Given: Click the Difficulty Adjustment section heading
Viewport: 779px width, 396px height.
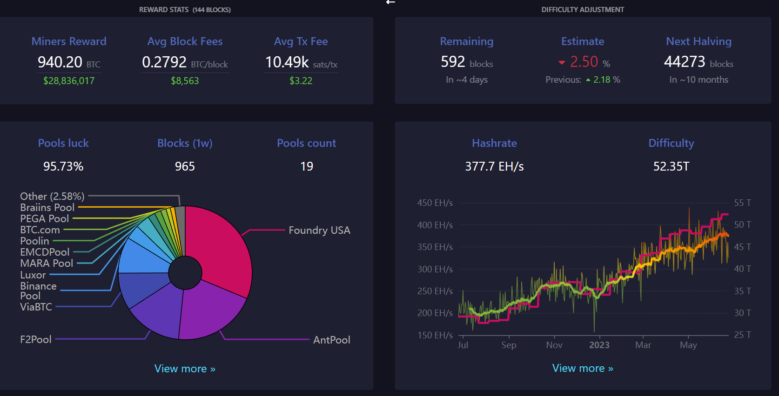Looking at the screenshot, I should [583, 10].
